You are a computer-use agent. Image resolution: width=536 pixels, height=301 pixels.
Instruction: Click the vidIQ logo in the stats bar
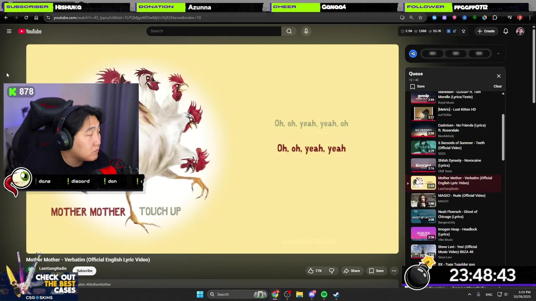click(x=448, y=31)
